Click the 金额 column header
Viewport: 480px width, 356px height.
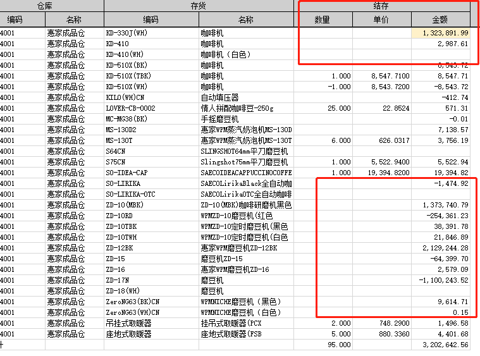440,20
